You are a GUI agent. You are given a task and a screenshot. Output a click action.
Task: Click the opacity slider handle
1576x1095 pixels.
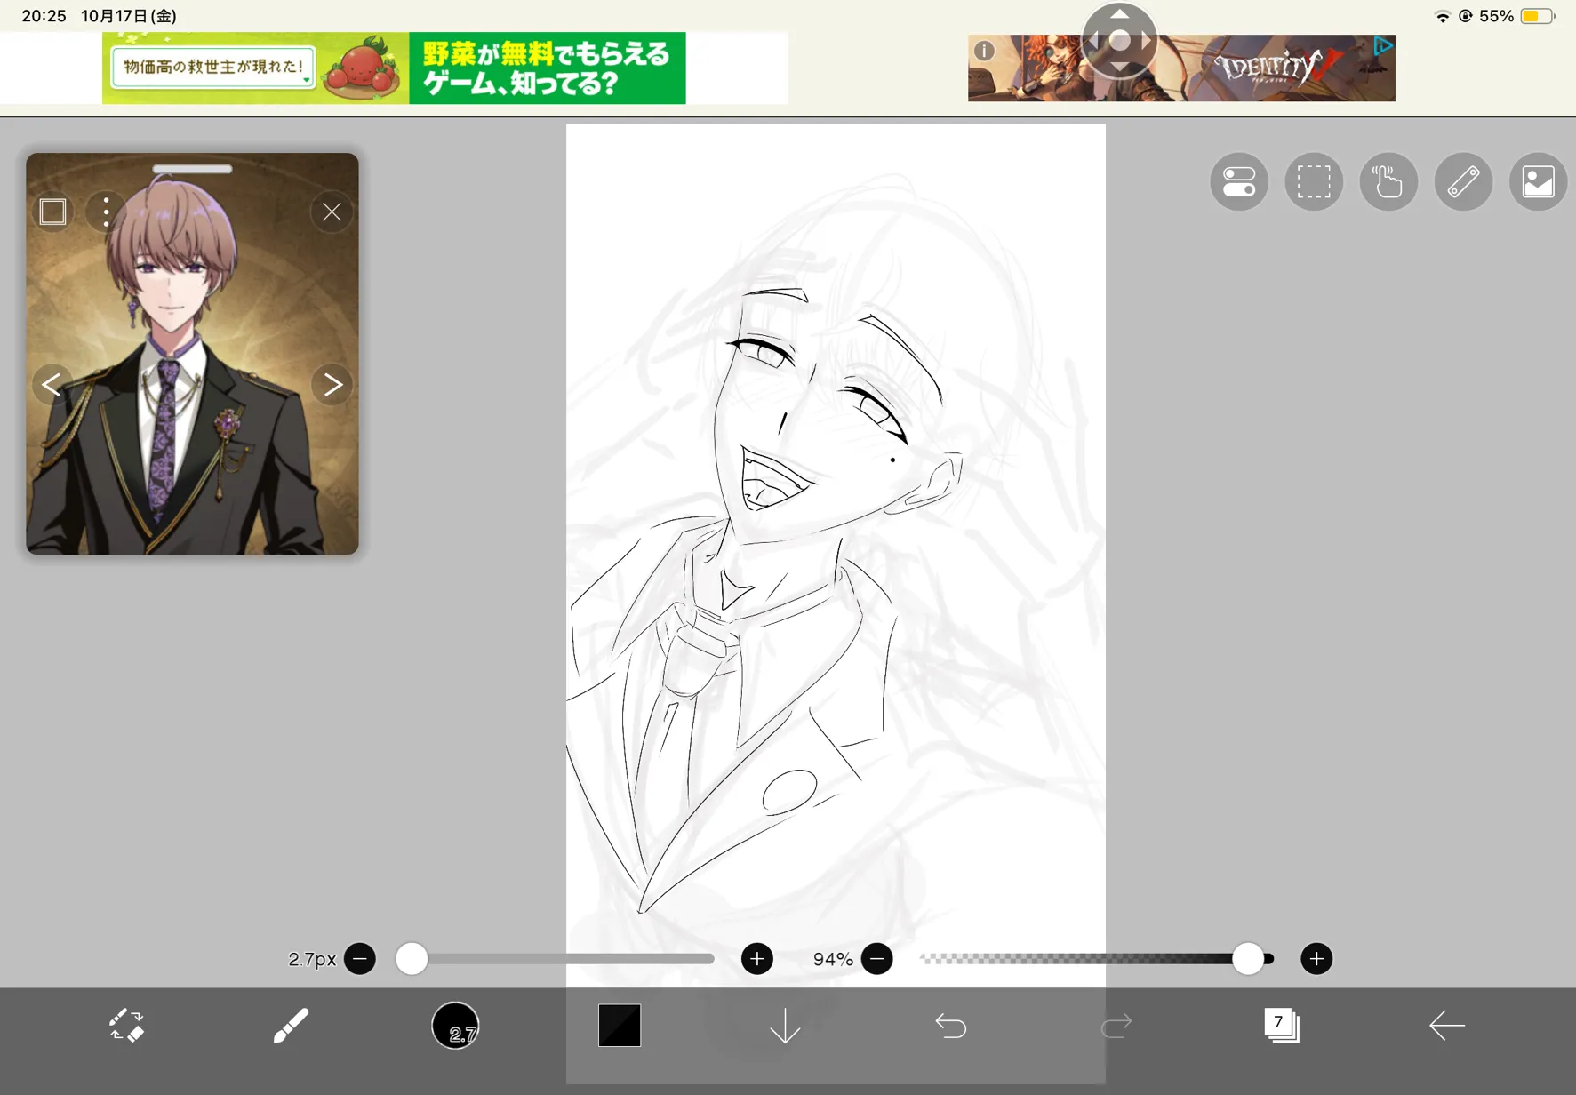[x=1248, y=959]
